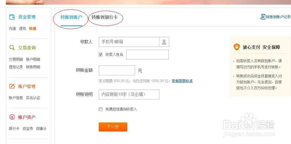Click the 资金管理 wallet icon
This screenshot has width=291, height=144.
tap(12, 17)
